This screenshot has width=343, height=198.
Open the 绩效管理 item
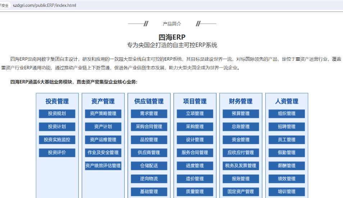[287, 179]
